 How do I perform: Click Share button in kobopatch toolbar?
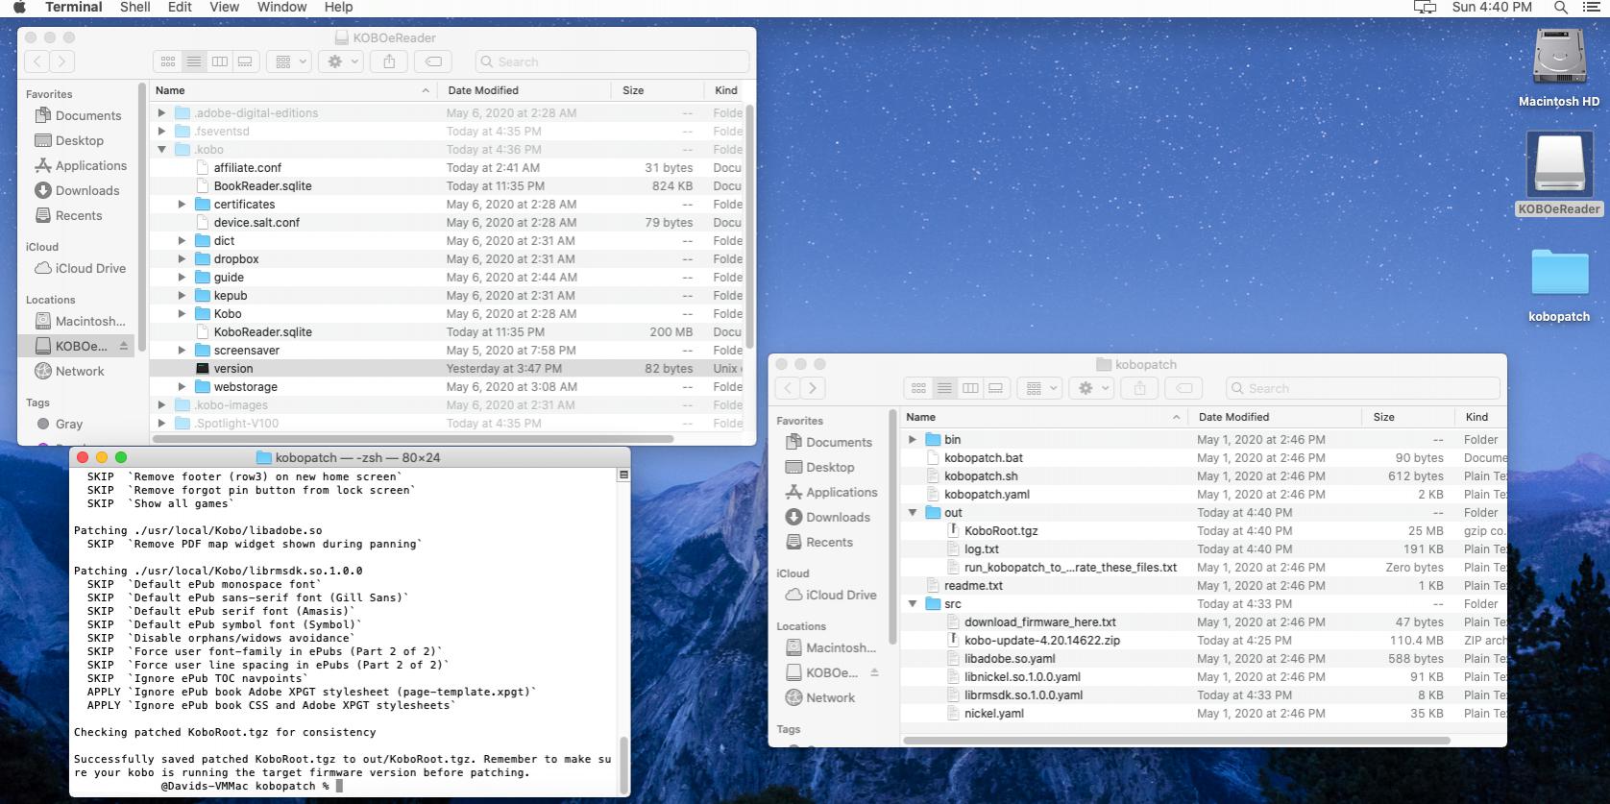pyautogui.click(x=1139, y=388)
